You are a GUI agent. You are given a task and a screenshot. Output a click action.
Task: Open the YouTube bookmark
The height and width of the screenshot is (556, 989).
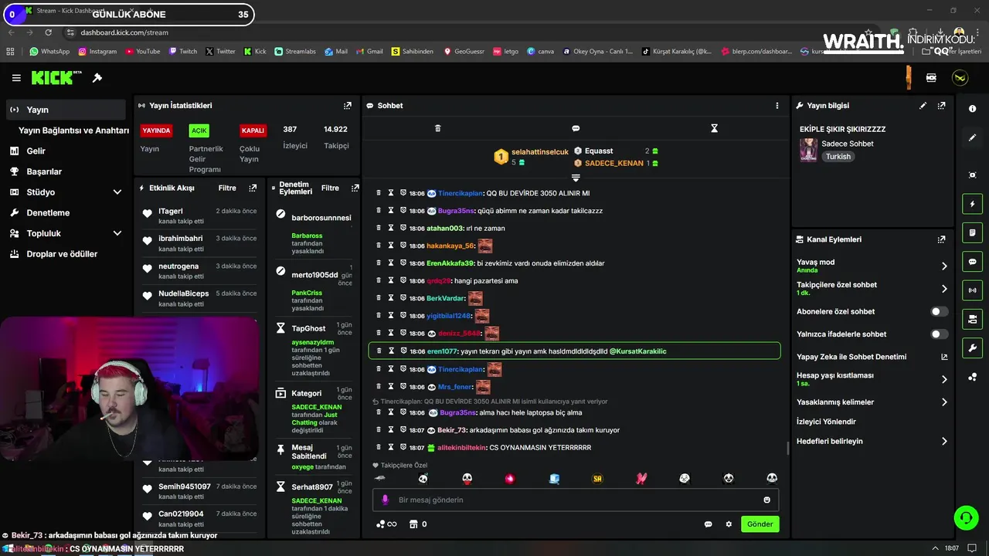141,52
